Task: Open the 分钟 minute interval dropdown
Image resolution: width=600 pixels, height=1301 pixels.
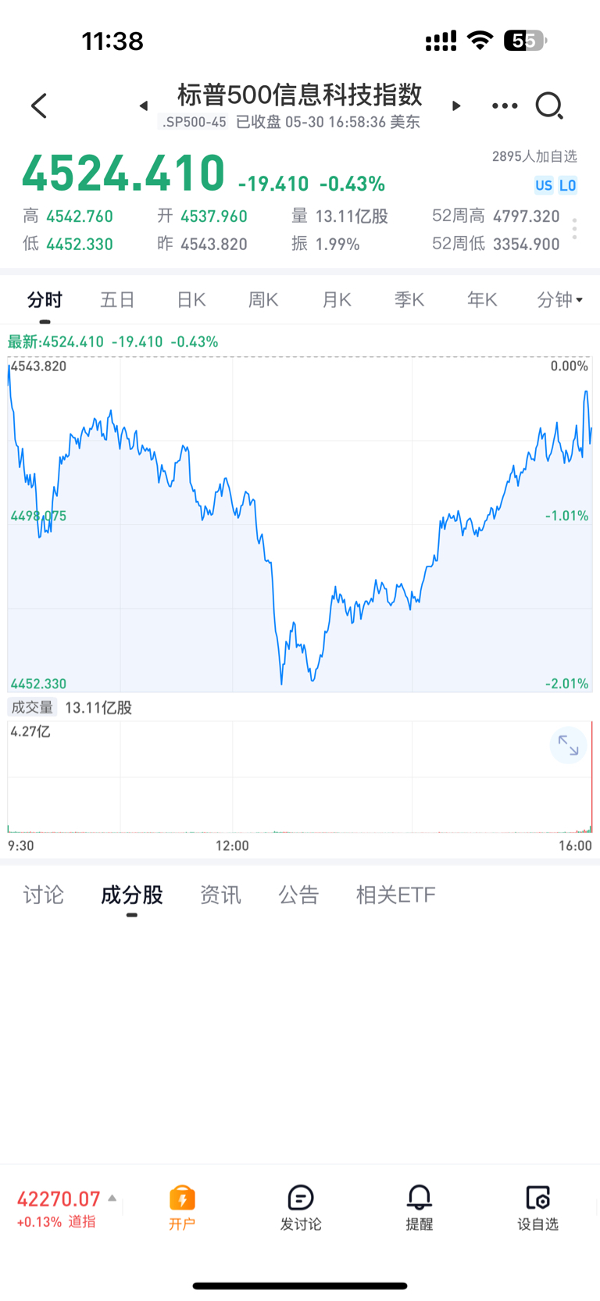Action: (x=560, y=300)
